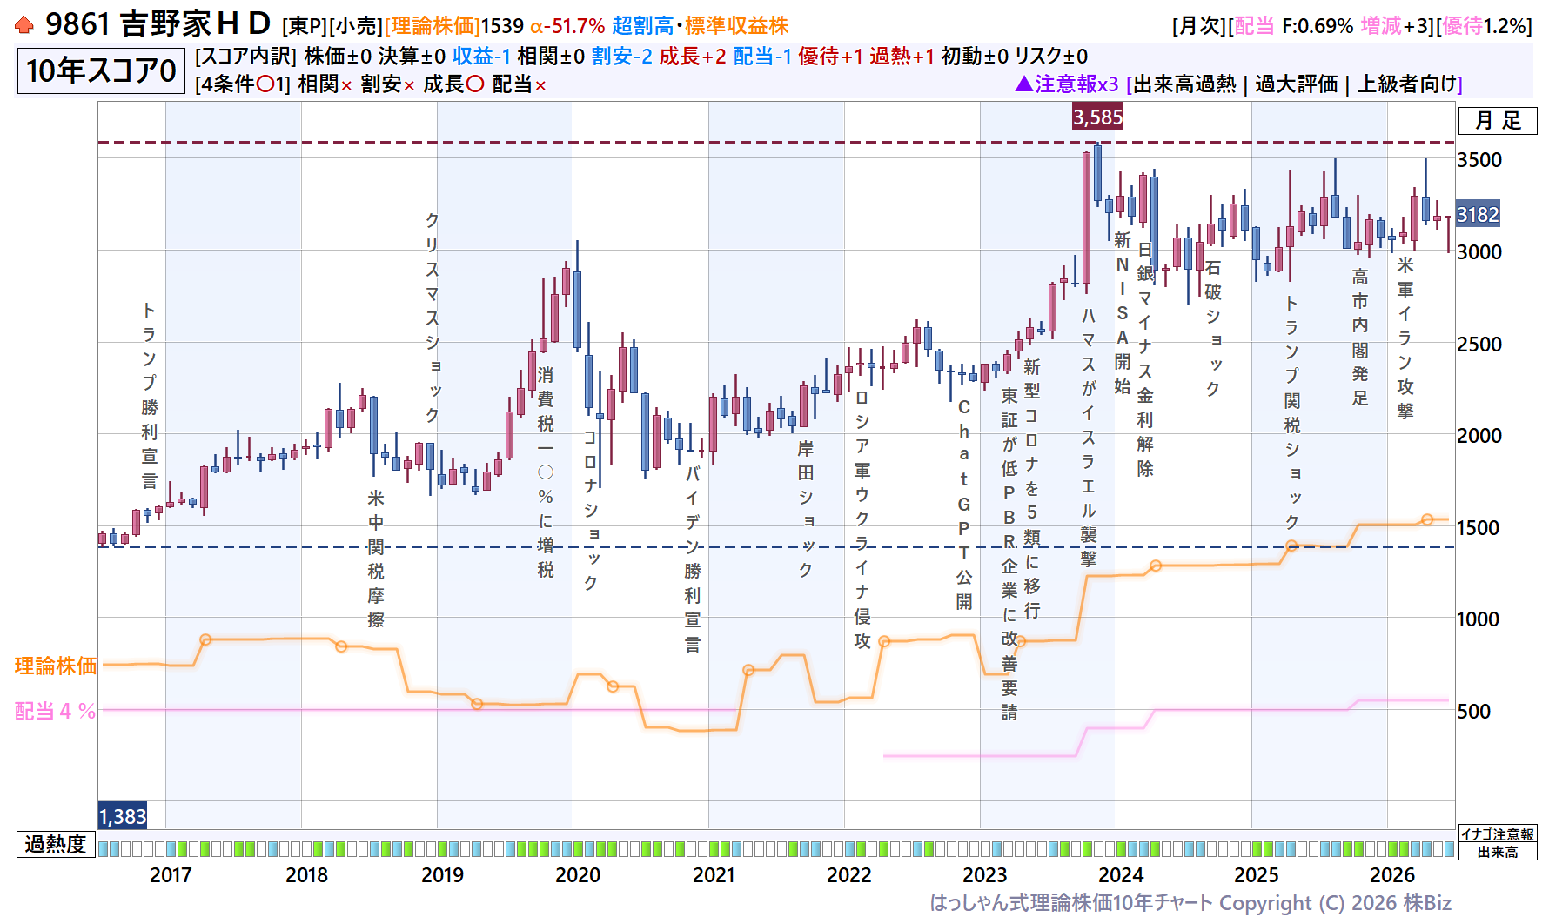Screen dimensions: 1549x917
Task: Click the header [理論株価]1539 value
Action: (454, 26)
